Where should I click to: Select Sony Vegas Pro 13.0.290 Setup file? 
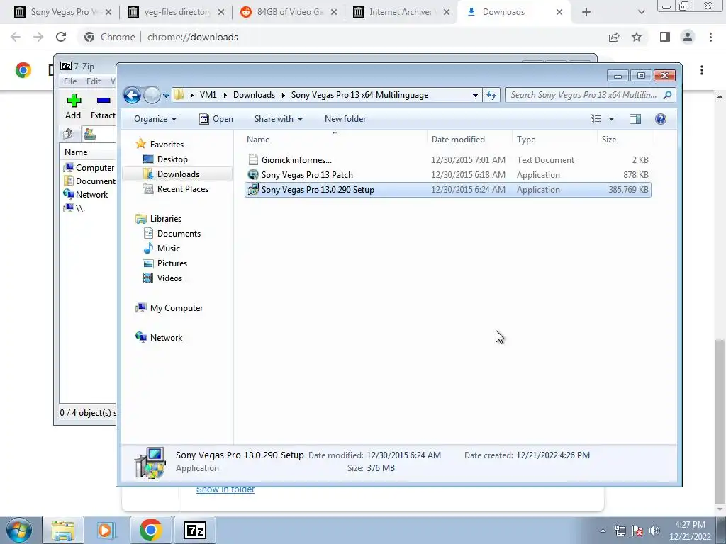(447, 190)
